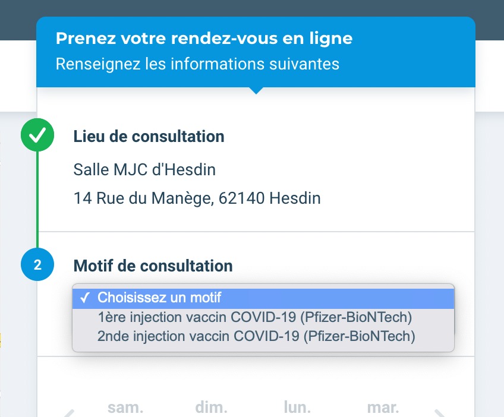
Task: Click the "Salle MJC d'Hesdin" location name
Action: [x=144, y=170]
